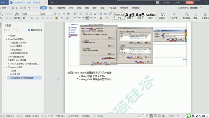Open the help question mark icon
Screen dimensions: 209x118
point(201,8)
